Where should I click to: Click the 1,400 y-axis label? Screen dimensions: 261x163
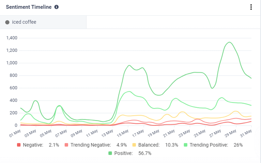pyautogui.click(x=12, y=38)
